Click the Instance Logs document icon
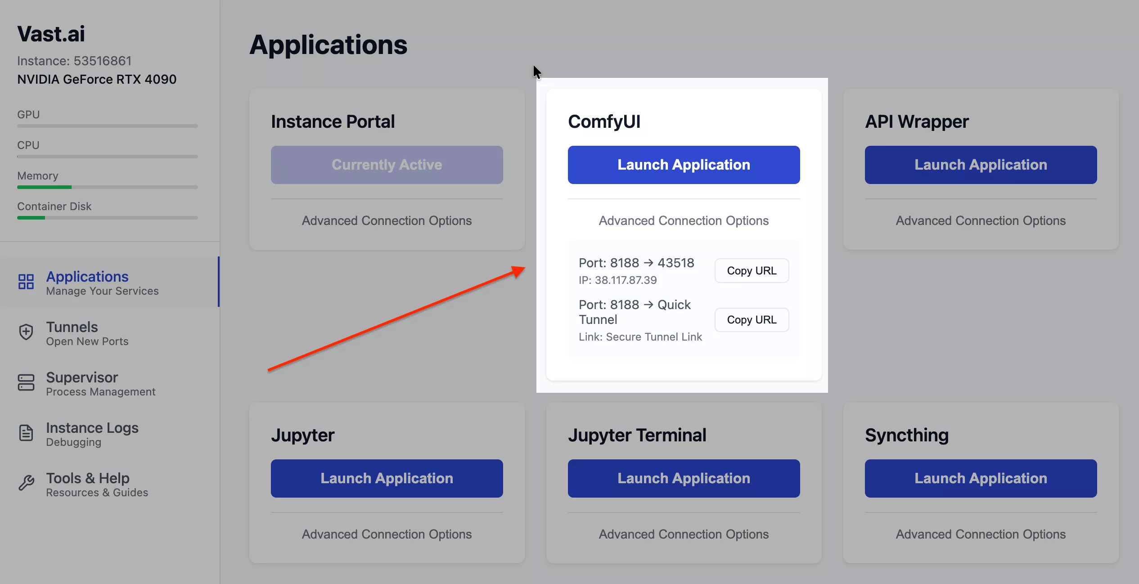The height and width of the screenshot is (584, 1139). pyautogui.click(x=26, y=433)
